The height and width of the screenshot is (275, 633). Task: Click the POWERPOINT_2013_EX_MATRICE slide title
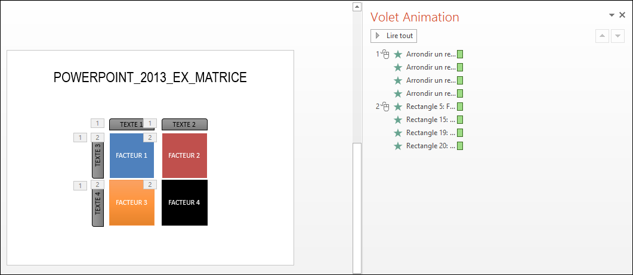(150, 77)
